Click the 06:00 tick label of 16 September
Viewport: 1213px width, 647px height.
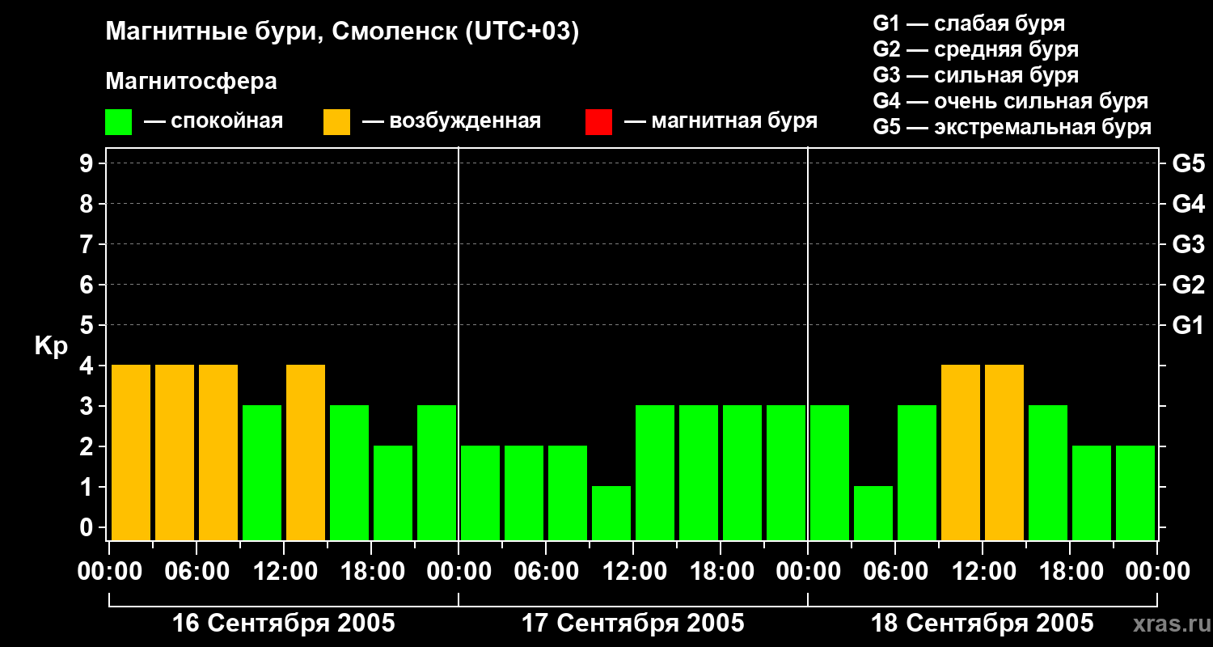[x=197, y=572]
